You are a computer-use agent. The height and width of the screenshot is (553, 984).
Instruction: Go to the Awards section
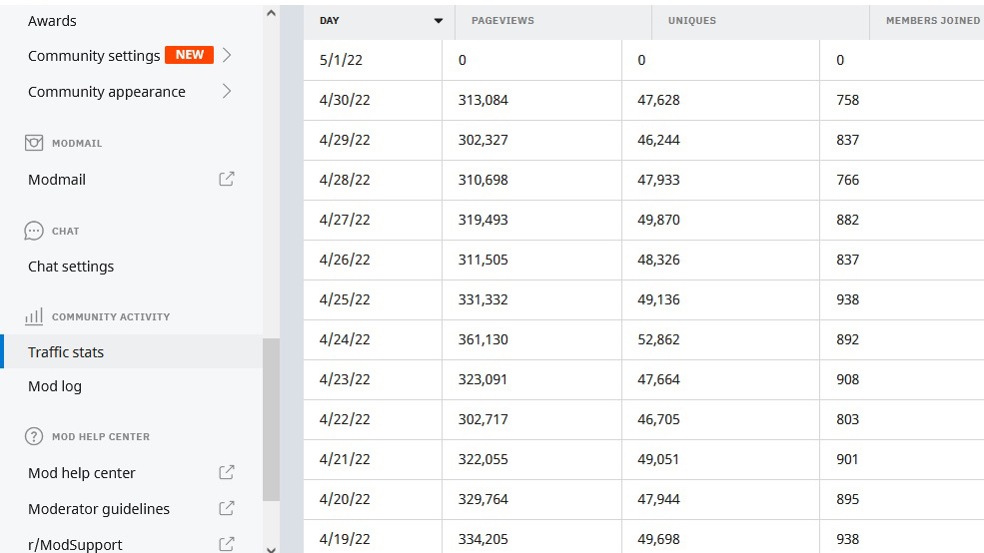coord(52,21)
